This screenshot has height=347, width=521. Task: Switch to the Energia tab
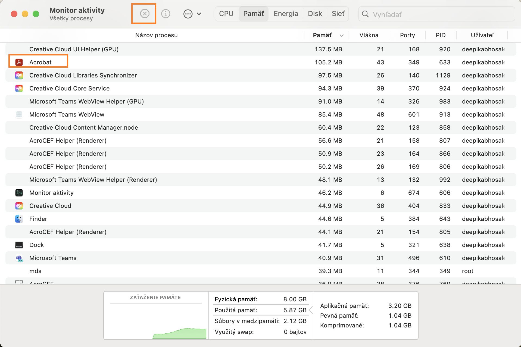(x=286, y=14)
